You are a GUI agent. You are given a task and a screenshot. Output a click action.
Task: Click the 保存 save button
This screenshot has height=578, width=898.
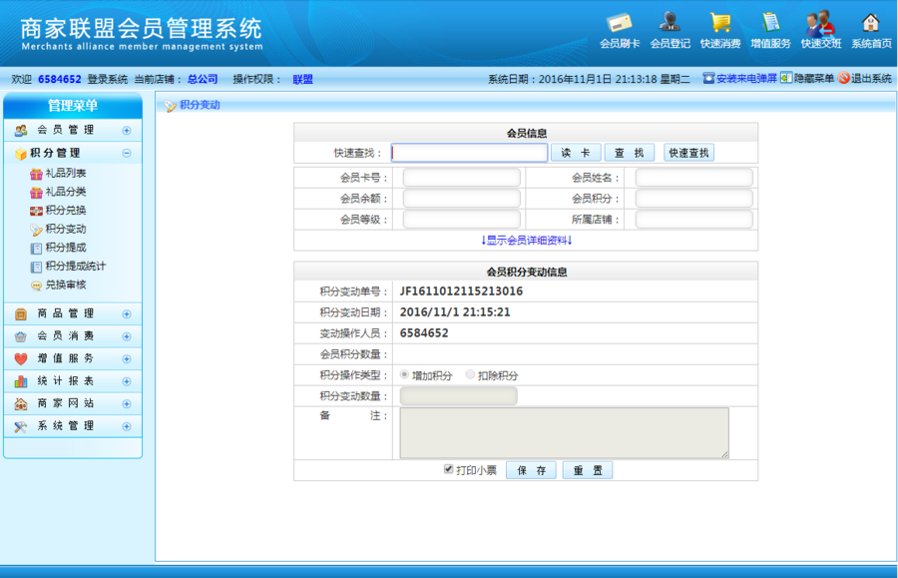pyautogui.click(x=532, y=469)
